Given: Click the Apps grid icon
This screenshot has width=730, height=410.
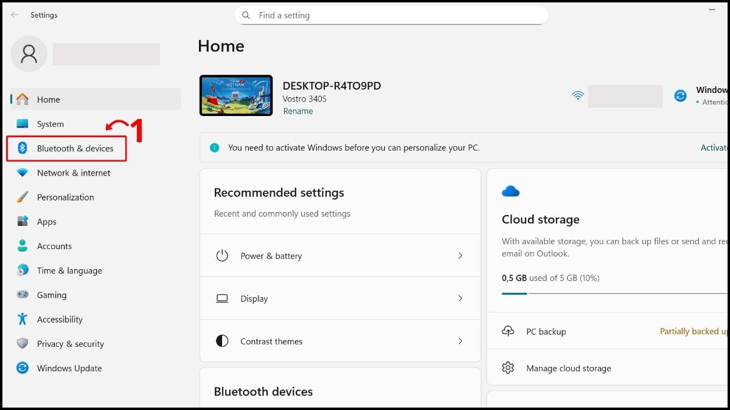Looking at the screenshot, I should (23, 222).
